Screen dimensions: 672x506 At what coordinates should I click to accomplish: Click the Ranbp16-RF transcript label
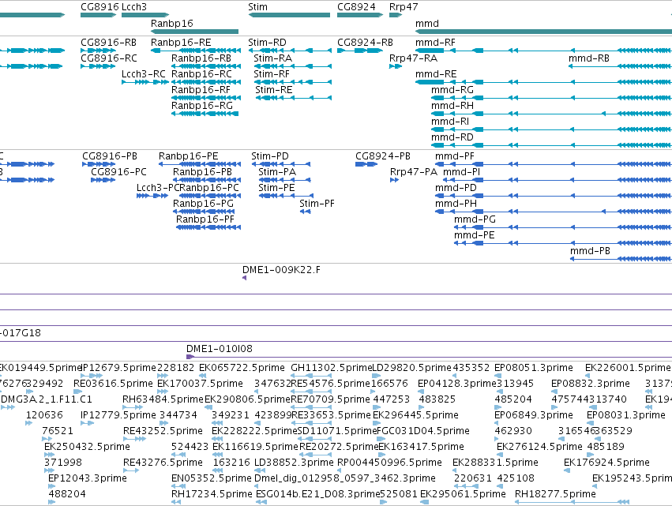(201, 90)
